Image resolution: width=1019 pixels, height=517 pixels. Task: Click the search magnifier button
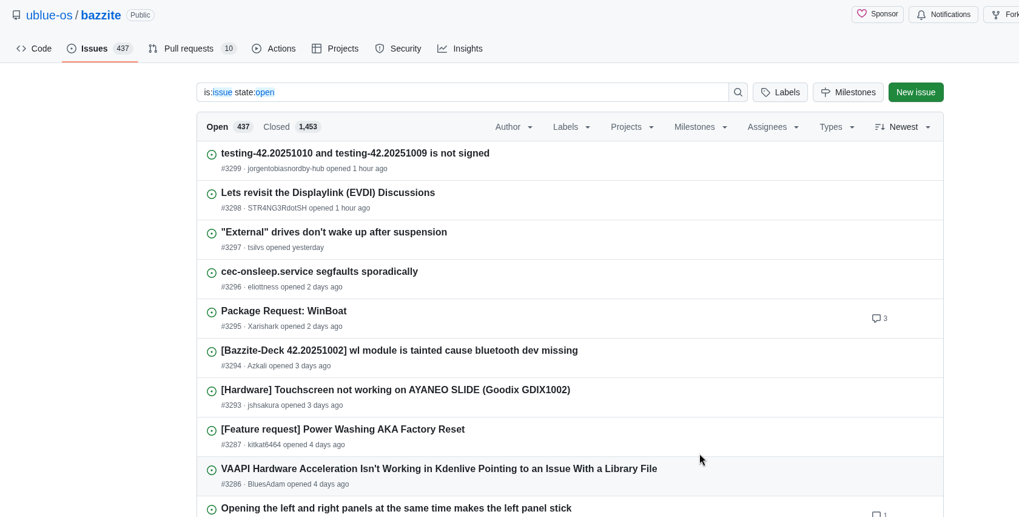738,92
